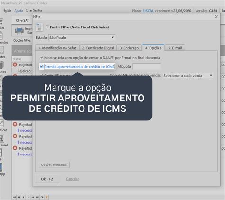Click the previous record arrow in navigator
The width and height of the screenshot is (225, 200).
[23, 197]
